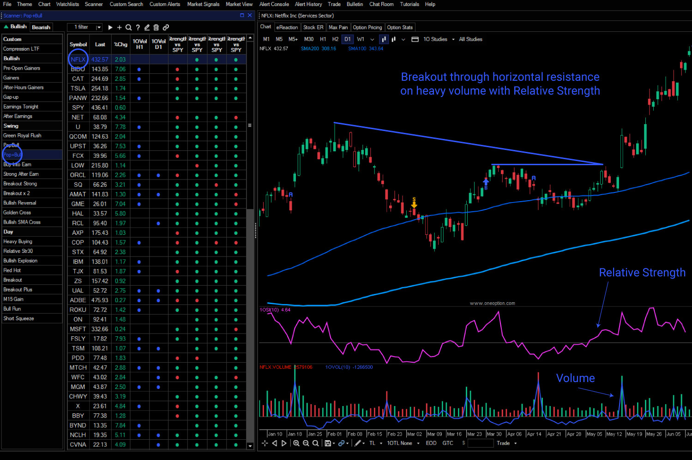Click the Trade button near the order field
The width and height of the screenshot is (692, 460).
pos(503,443)
